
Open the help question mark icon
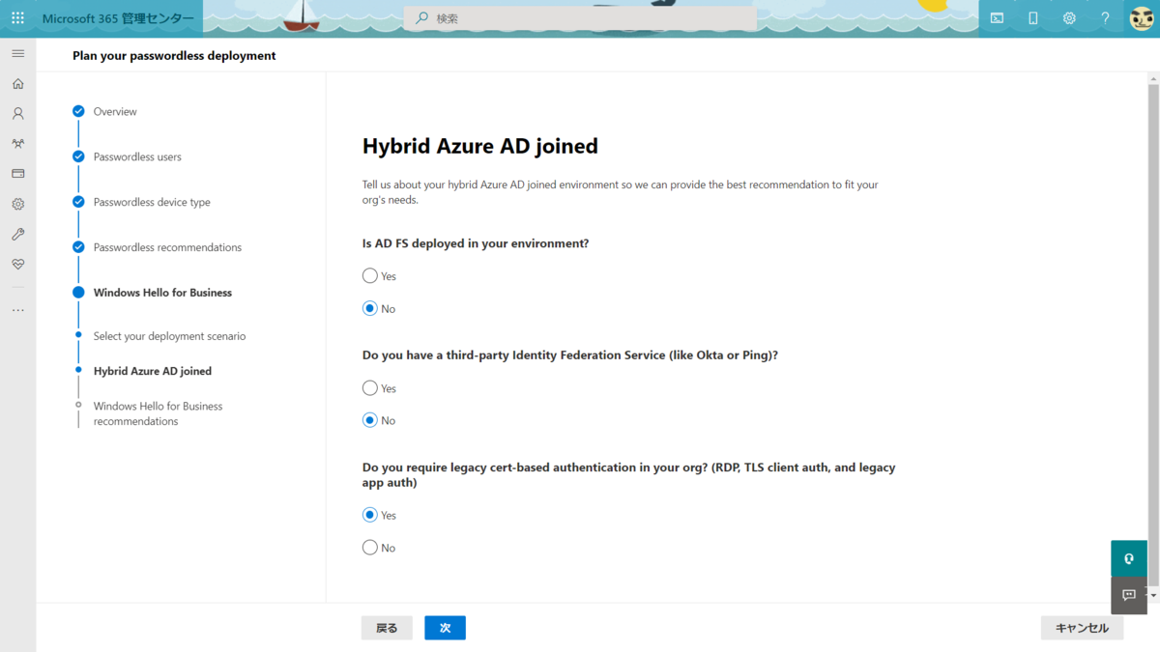point(1106,18)
